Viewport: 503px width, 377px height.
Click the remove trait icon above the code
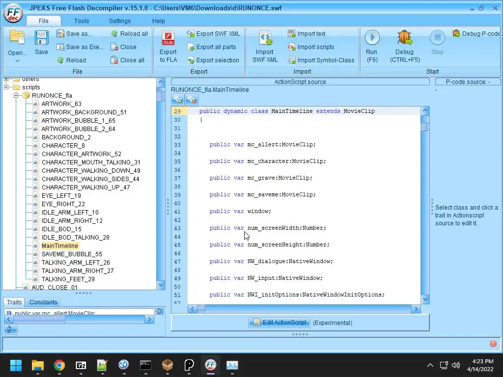pos(192,100)
